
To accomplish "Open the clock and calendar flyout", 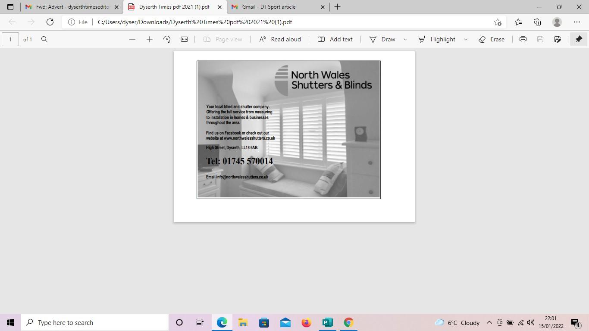I will (x=551, y=322).
